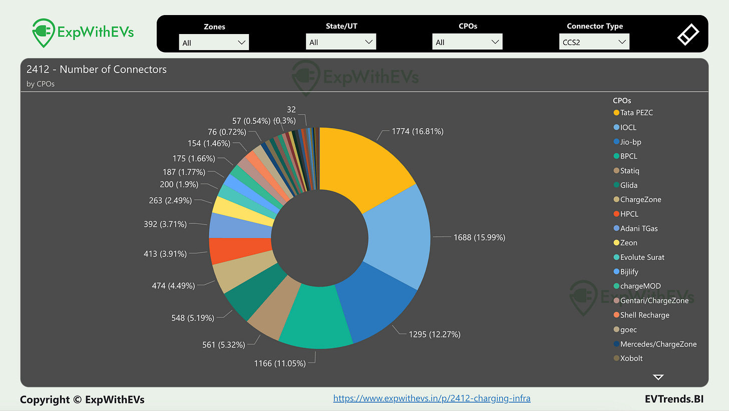Image resolution: width=729 pixels, height=411 pixels.
Task: Select Evolute Surat legend entry
Action: coord(639,257)
